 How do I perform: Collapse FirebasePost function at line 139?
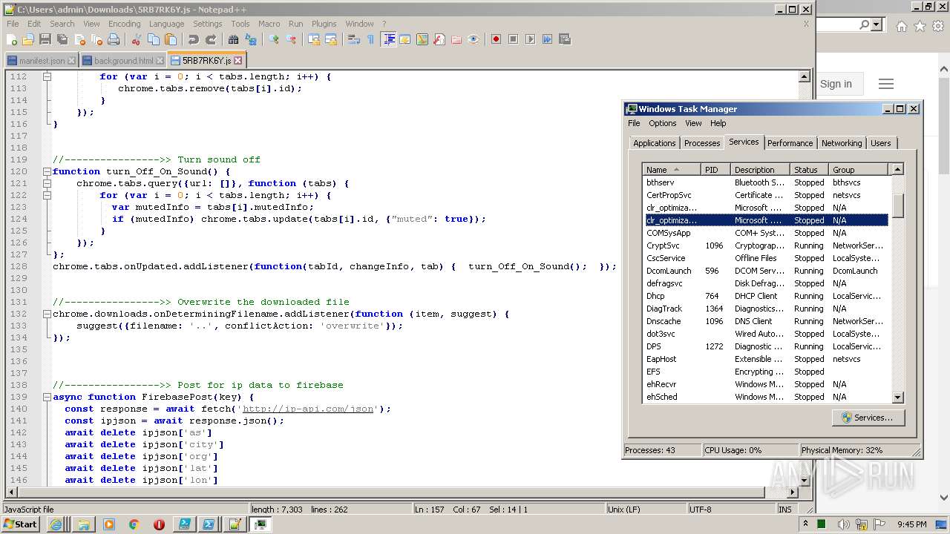tap(46, 397)
